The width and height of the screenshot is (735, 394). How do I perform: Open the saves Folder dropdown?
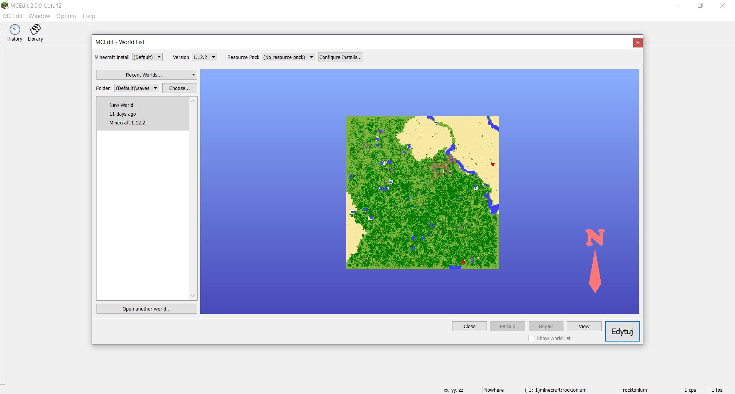[x=136, y=88]
